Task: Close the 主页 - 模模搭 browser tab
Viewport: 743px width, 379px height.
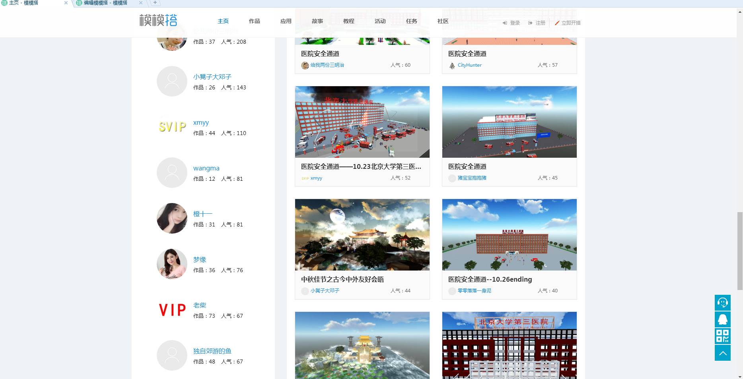Action: [66, 3]
